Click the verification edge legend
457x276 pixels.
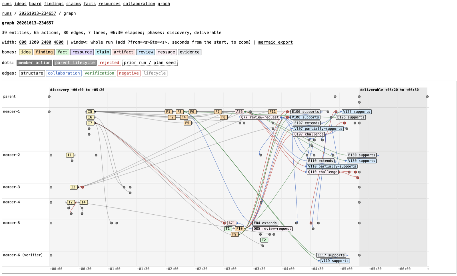coord(99,73)
